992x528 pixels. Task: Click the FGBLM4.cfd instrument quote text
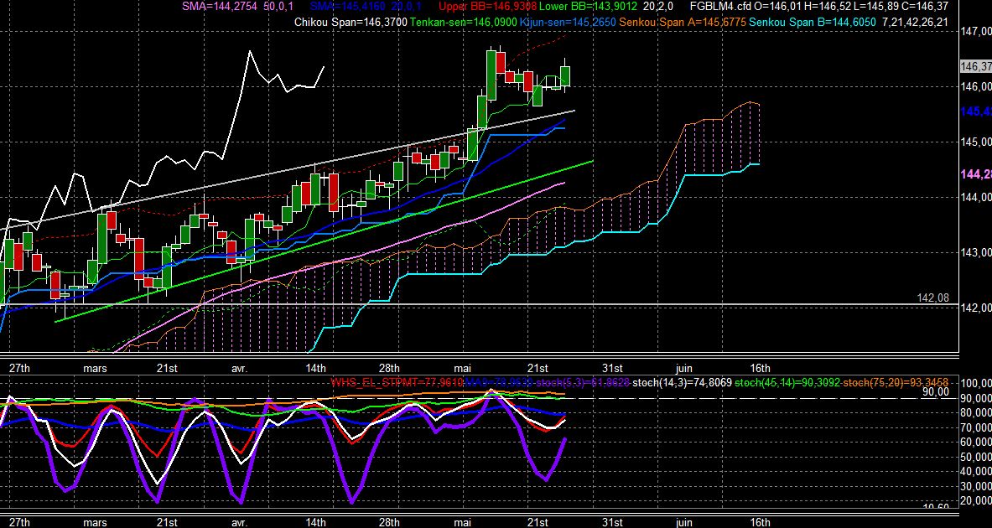click(x=819, y=7)
